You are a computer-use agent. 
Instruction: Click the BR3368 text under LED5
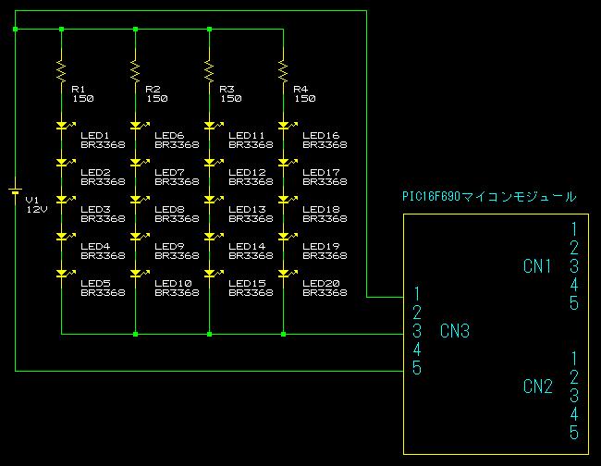click(x=104, y=293)
